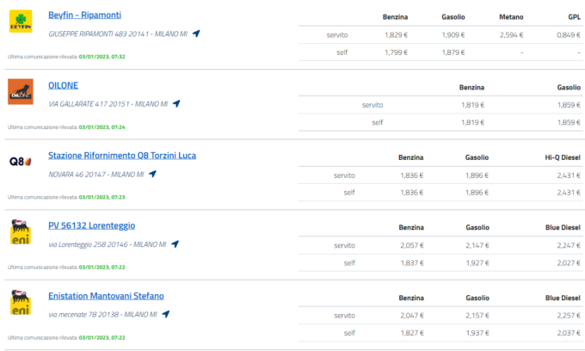The image size is (585, 351).
Task: Click navigation arrow beside Via Gallarate 417 address
Action: (x=176, y=104)
